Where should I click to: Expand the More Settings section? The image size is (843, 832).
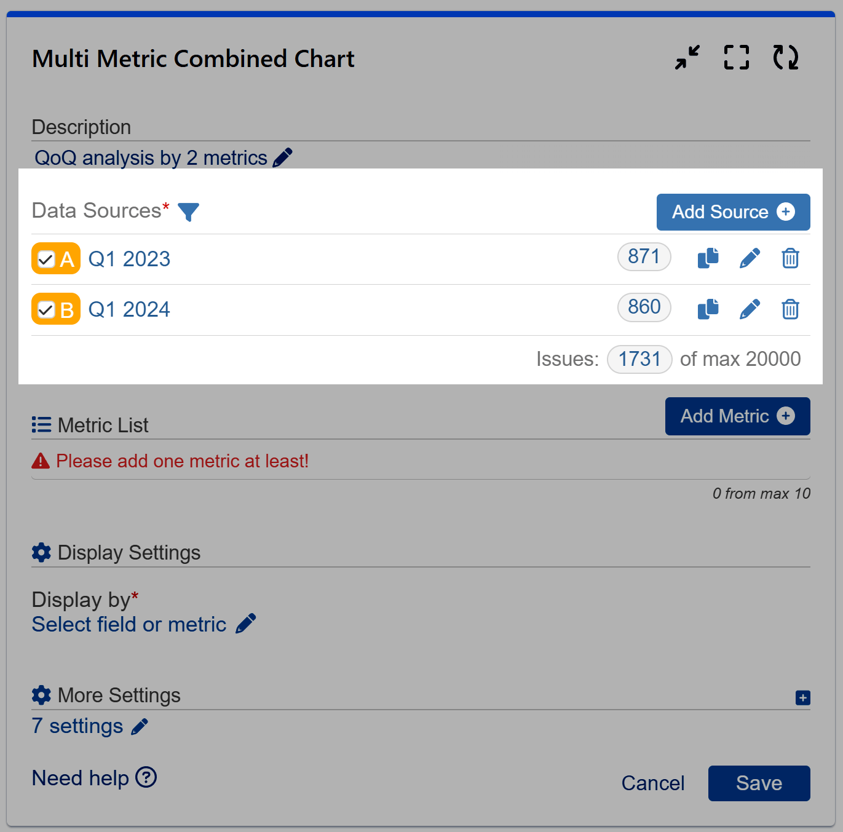pyautogui.click(x=802, y=697)
